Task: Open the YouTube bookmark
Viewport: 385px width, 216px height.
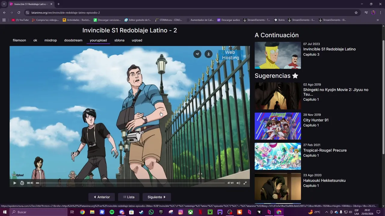Action: click(20, 20)
